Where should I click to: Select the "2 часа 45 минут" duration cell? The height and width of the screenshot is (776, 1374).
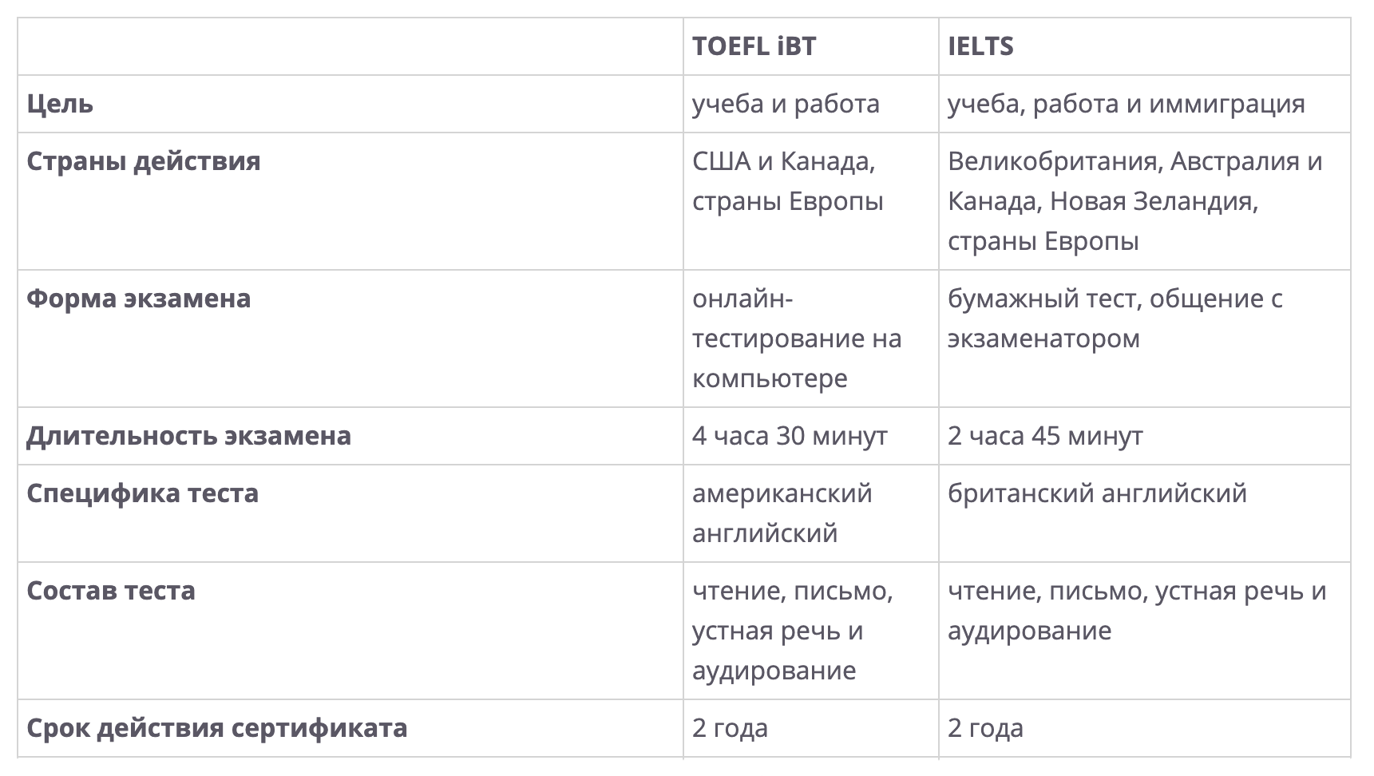click(x=1045, y=436)
